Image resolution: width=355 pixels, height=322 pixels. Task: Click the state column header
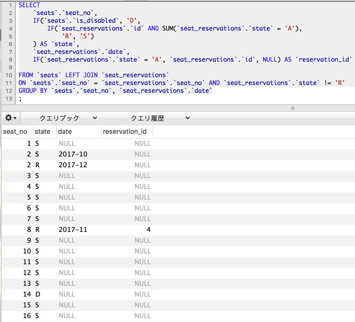click(x=43, y=132)
